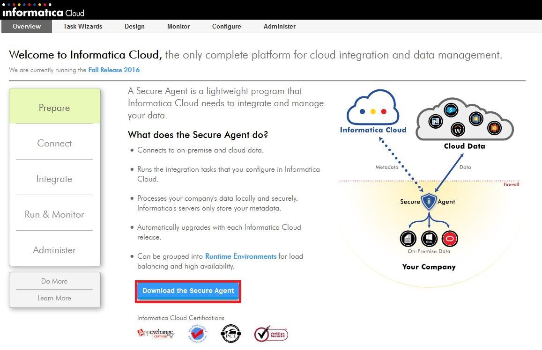The width and height of the screenshot is (542, 350).
Task: Click the 'Processes your company's data locally' bullet
Action: [217, 203]
